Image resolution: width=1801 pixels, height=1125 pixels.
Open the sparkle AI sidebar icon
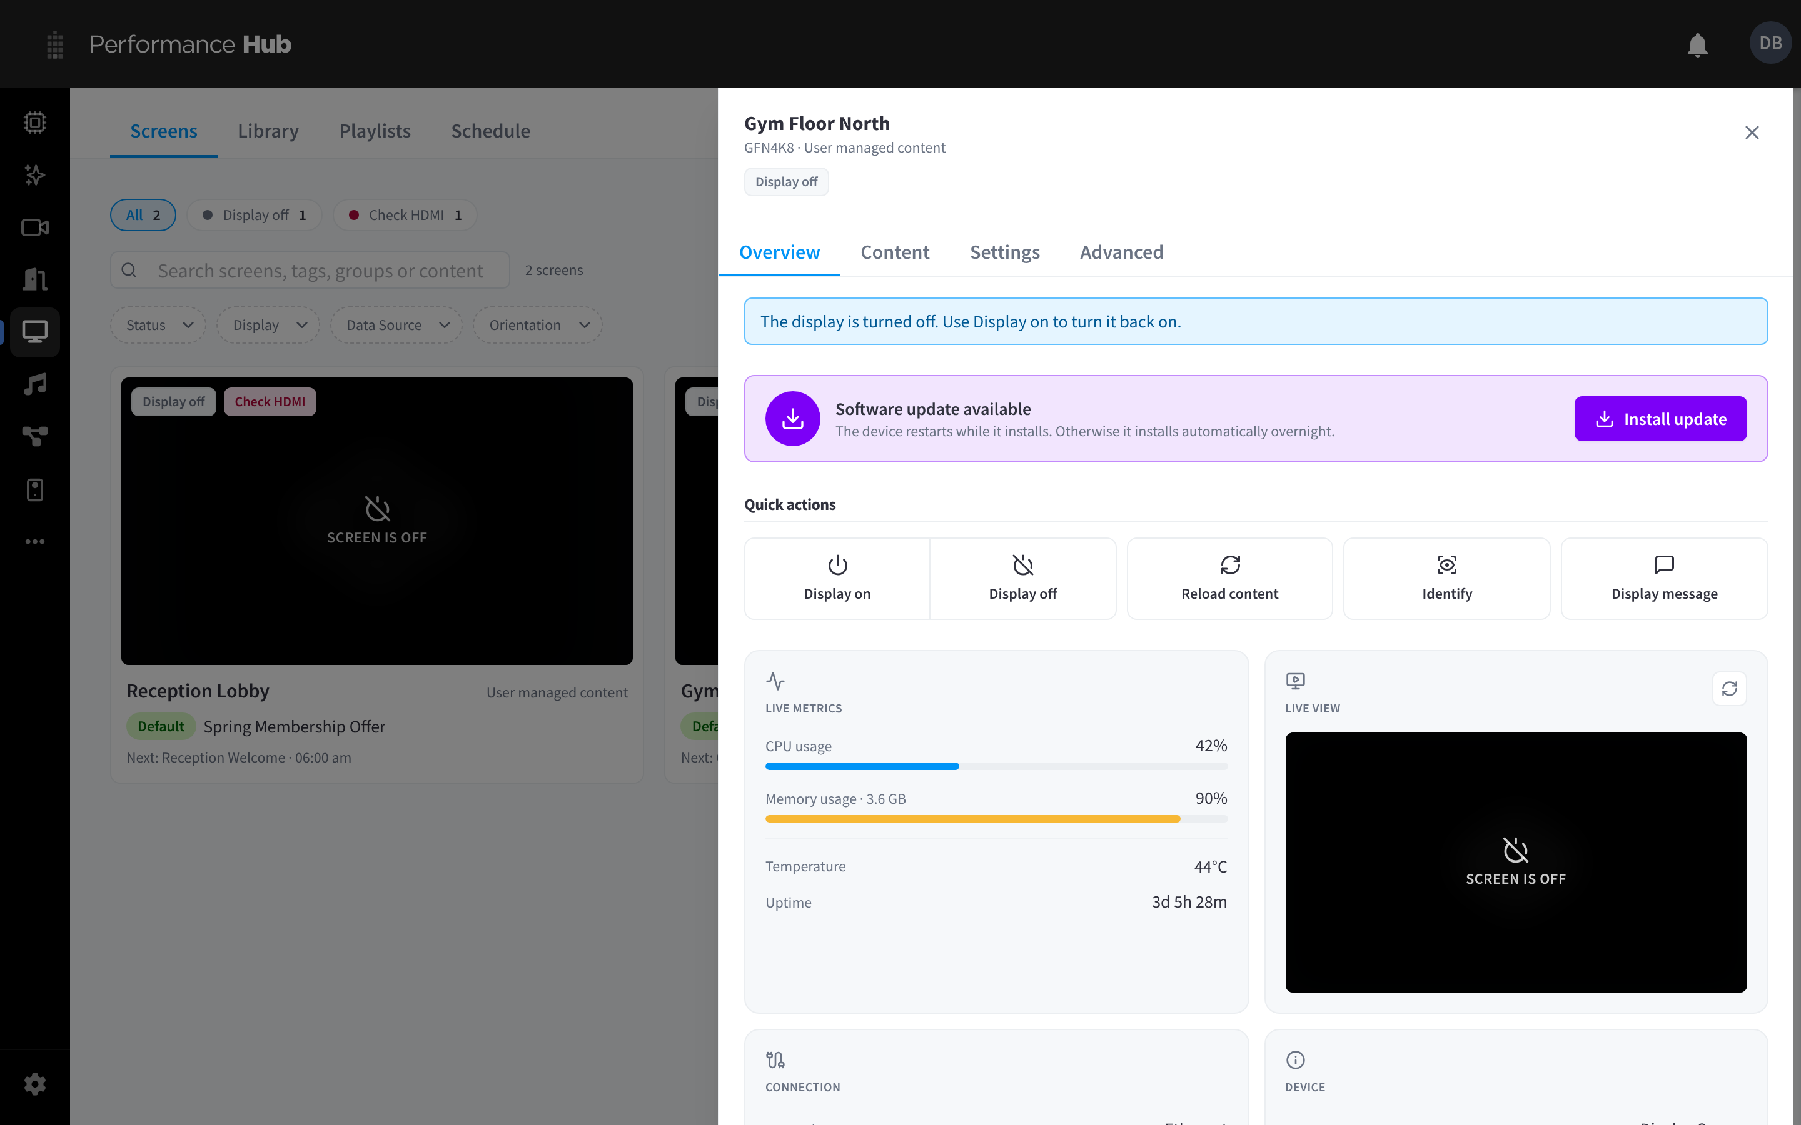tap(35, 175)
